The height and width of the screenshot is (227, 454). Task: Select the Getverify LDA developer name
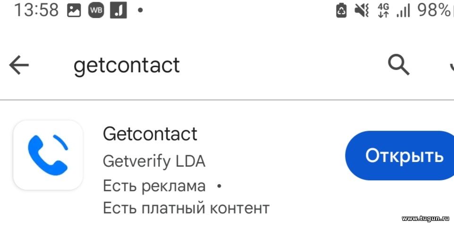[154, 161]
